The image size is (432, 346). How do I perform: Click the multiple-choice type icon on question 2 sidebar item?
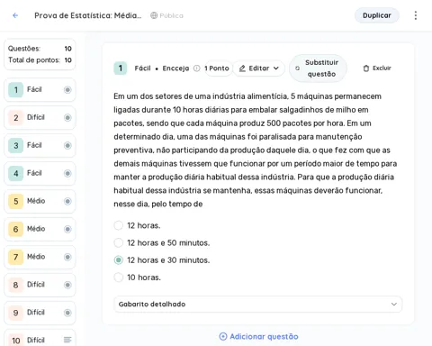tap(67, 117)
